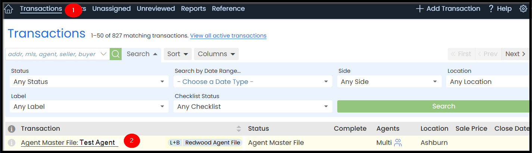This screenshot has height=153, width=532.
Task: Expand the Any Status dropdown
Action: point(89,82)
